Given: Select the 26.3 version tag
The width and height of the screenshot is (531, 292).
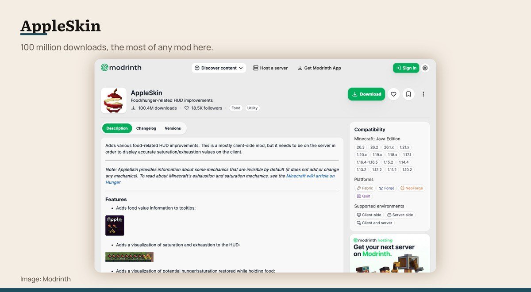Looking at the screenshot, I should click(x=361, y=147).
